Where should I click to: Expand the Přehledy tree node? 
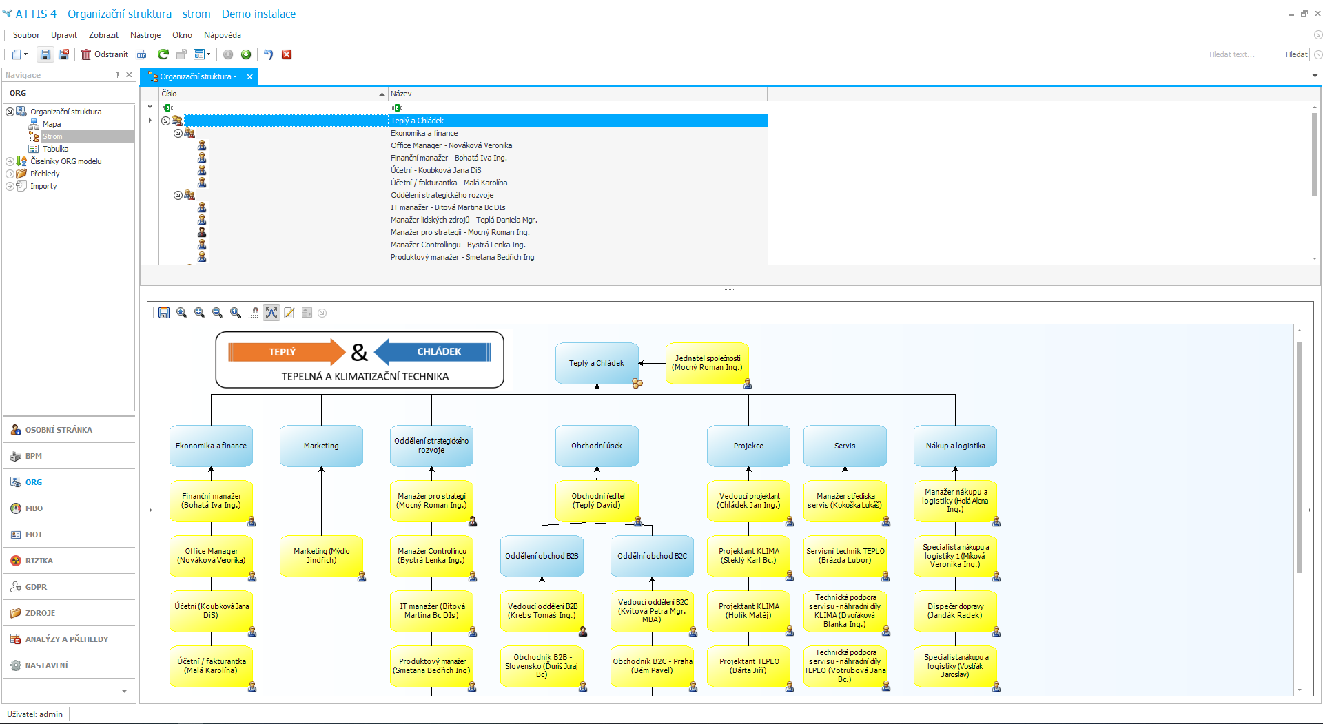10,174
